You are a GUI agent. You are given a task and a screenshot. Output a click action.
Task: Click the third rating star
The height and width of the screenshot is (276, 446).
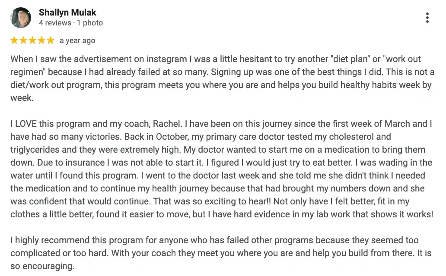32,41
